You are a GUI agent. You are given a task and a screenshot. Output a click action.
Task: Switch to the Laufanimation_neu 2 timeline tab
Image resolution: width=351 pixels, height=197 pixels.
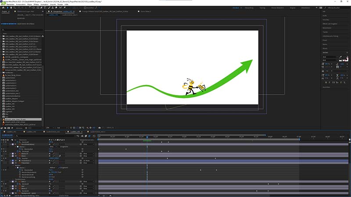[97, 132]
